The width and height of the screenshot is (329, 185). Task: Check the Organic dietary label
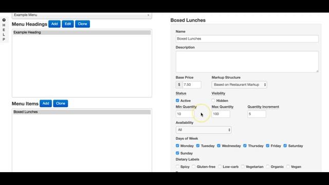point(268,166)
